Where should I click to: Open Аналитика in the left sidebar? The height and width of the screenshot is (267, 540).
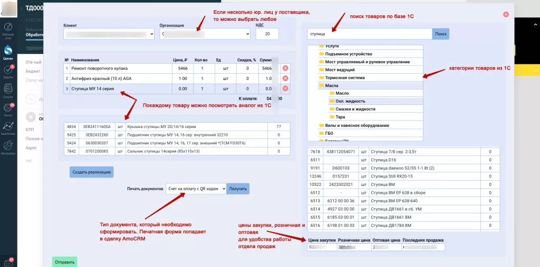coord(8,128)
